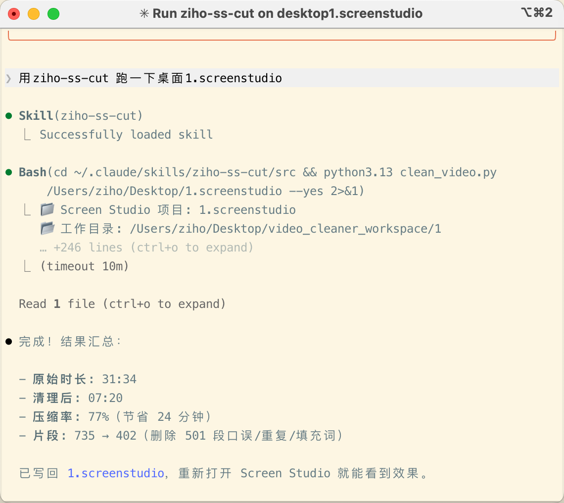Viewport: 564px width, 503px height.
Task: Click the green bullet beside the Bash command
Action: pos(8,173)
